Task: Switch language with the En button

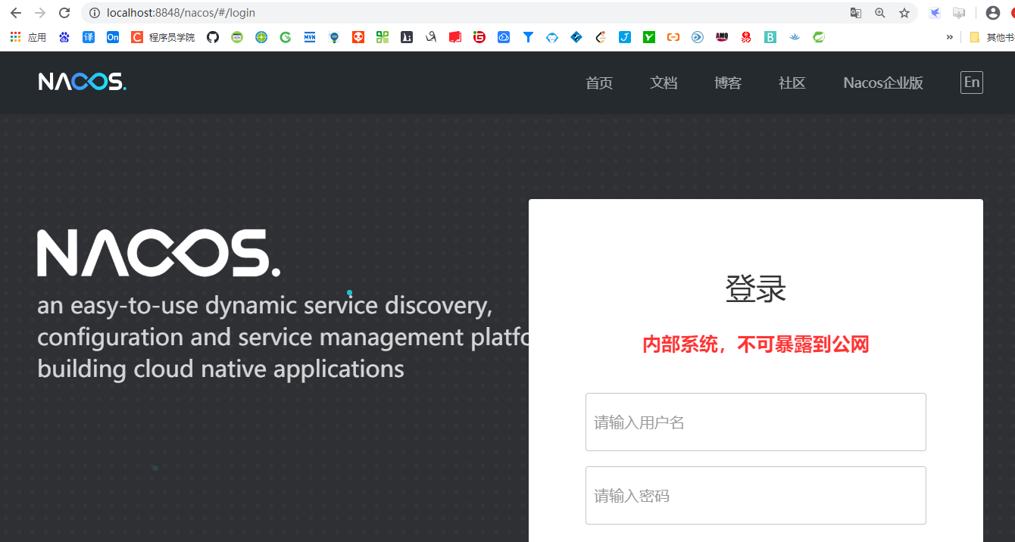Action: [x=972, y=83]
